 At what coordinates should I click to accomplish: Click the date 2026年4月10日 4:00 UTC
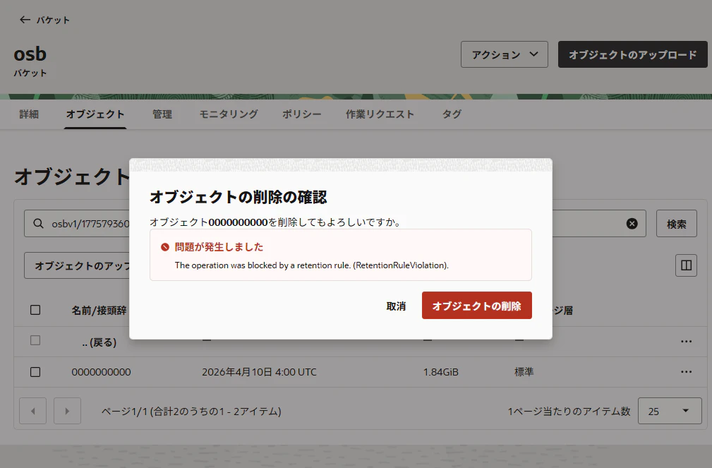pyautogui.click(x=259, y=372)
